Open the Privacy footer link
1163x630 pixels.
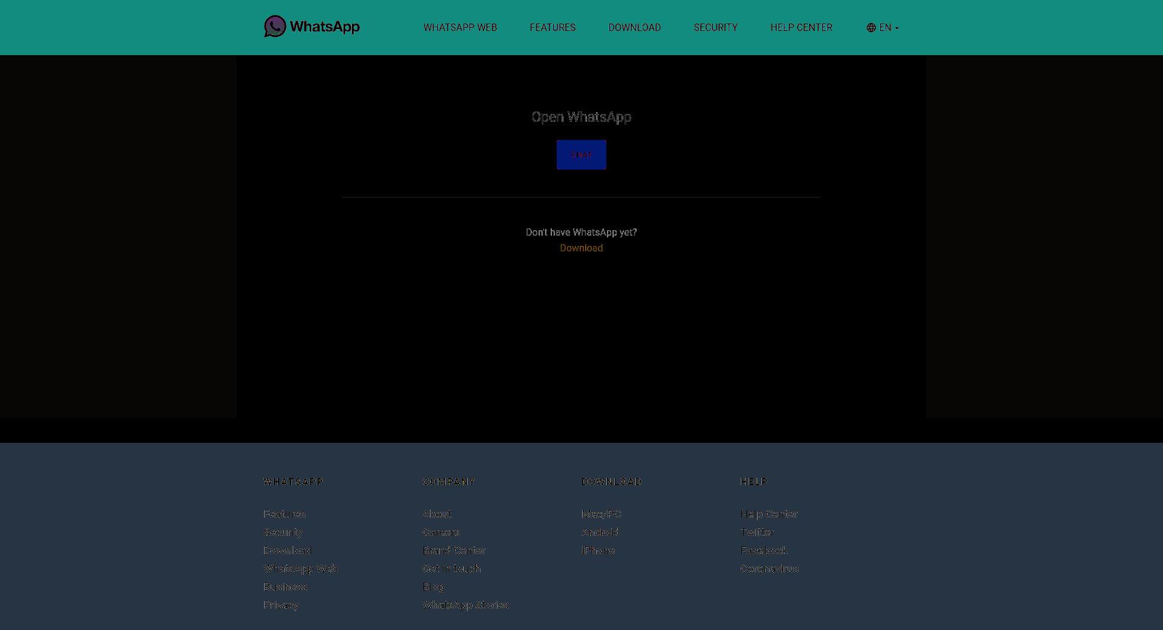click(281, 605)
